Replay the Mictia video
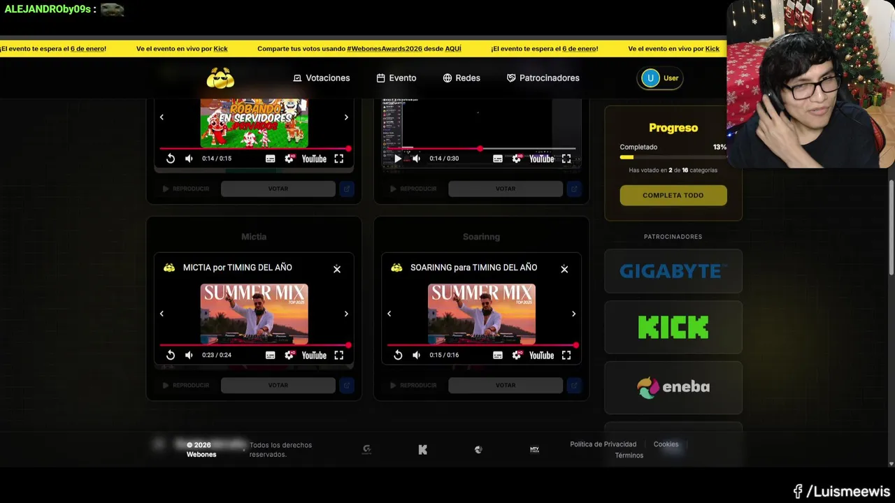The image size is (895, 503). pos(171,355)
